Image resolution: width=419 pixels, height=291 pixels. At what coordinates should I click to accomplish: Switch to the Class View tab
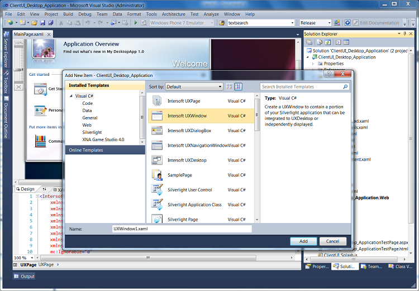coord(401,266)
